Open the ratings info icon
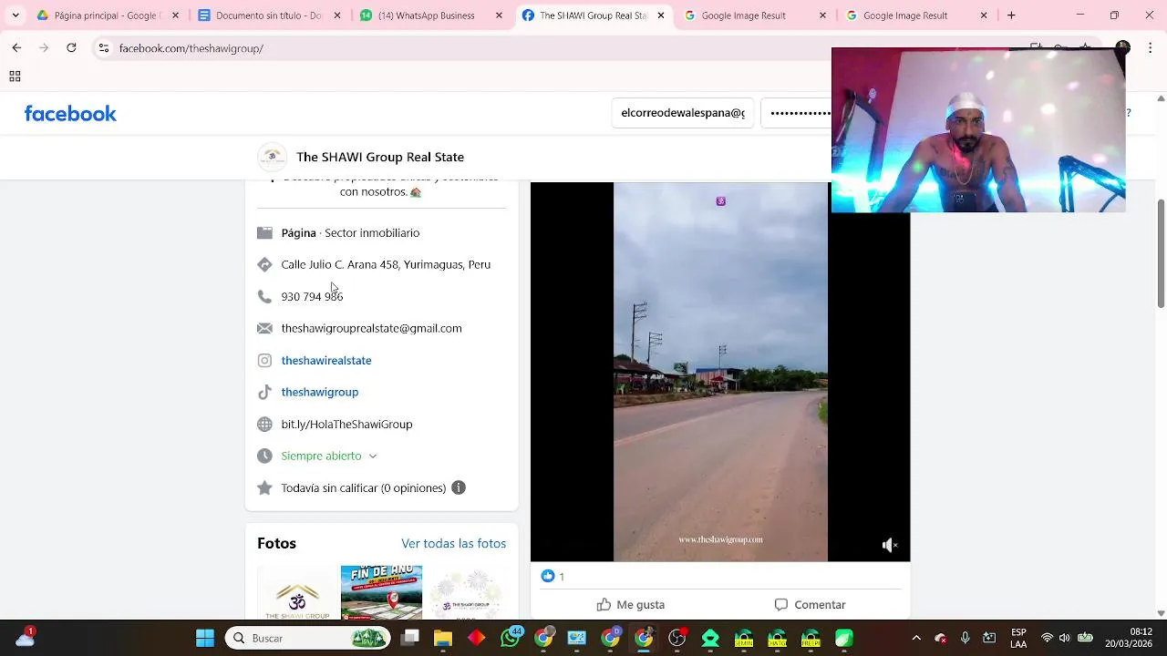This screenshot has height=656, width=1167. (459, 487)
